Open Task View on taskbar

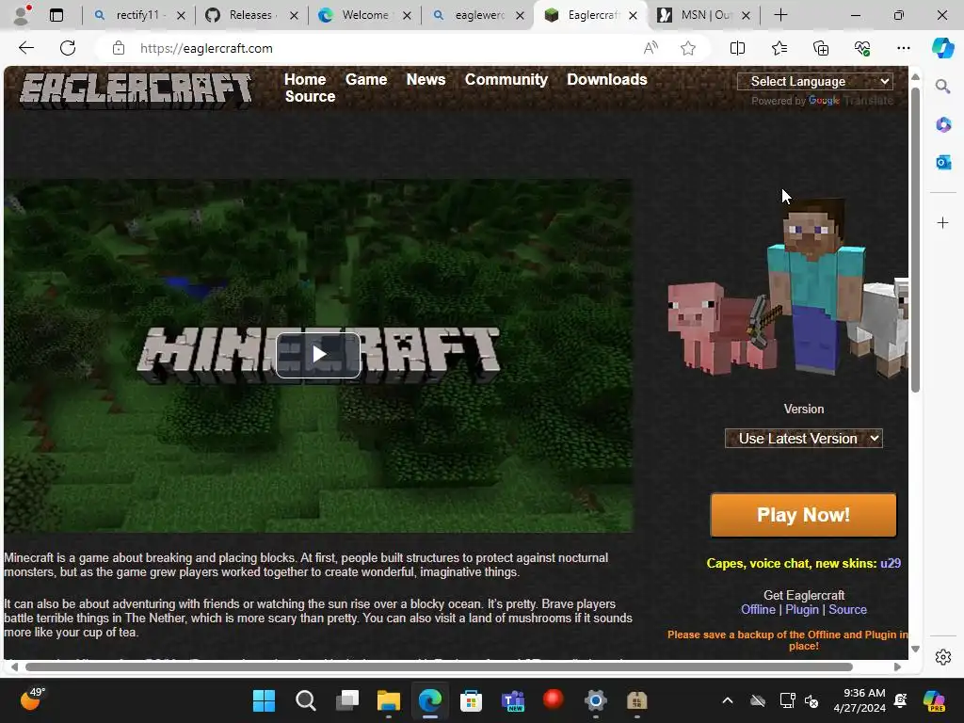click(347, 700)
